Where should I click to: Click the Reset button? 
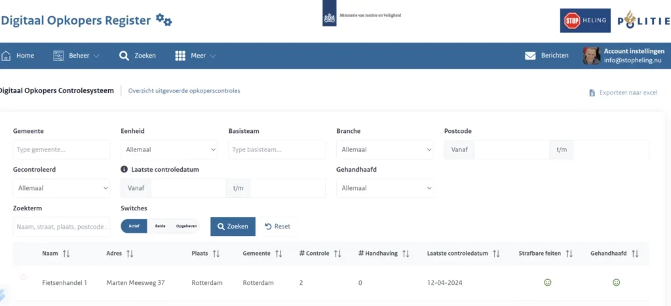(x=278, y=227)
